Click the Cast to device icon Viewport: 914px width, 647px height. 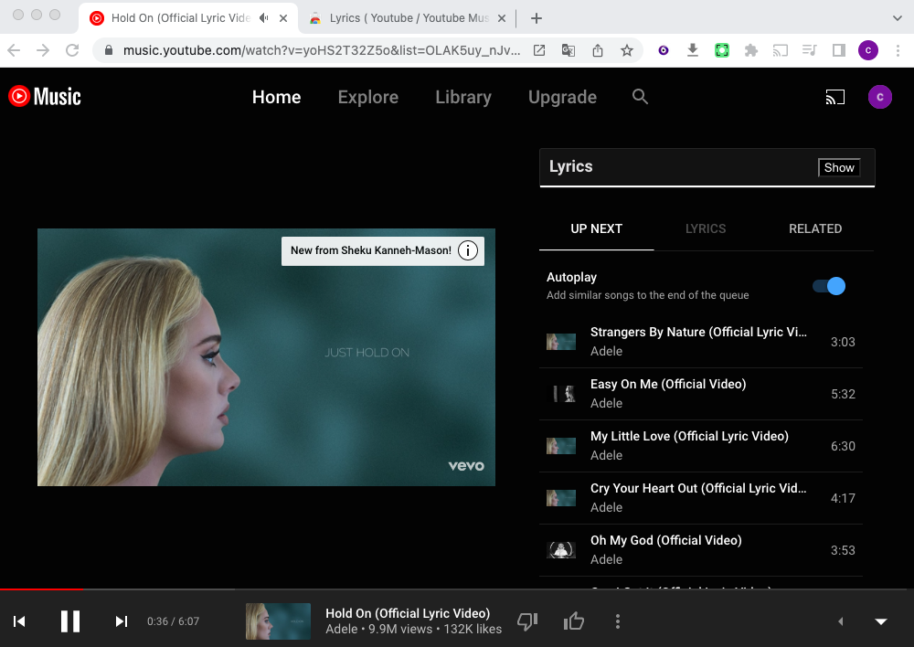[834, 97]
